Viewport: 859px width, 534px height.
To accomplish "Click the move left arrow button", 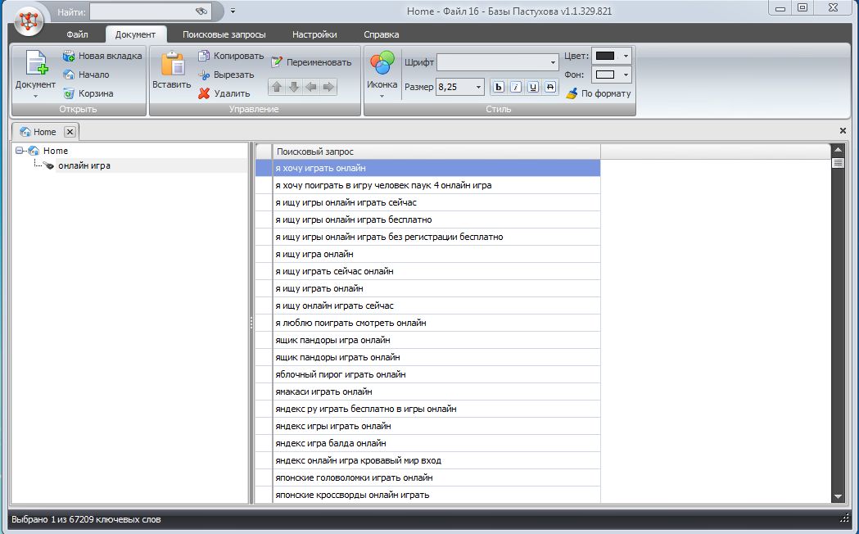I will click(x=311, y=87).
